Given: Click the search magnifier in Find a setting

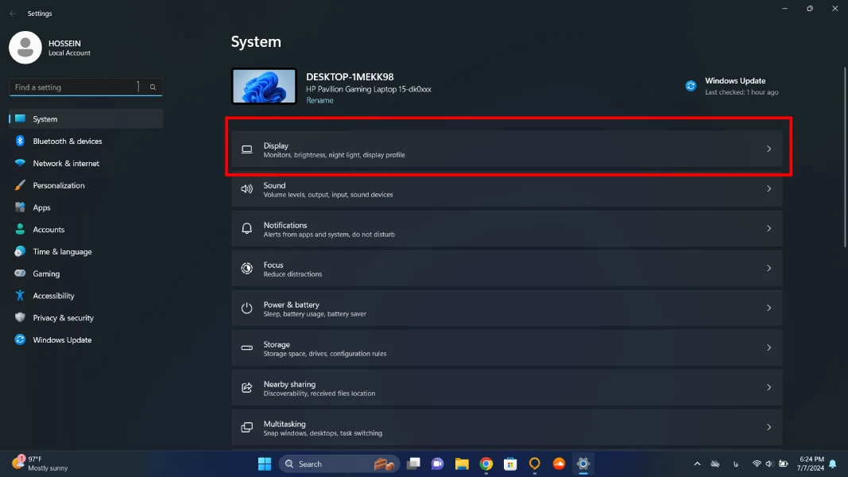Looking at the screenshot, I should point(153,87).
